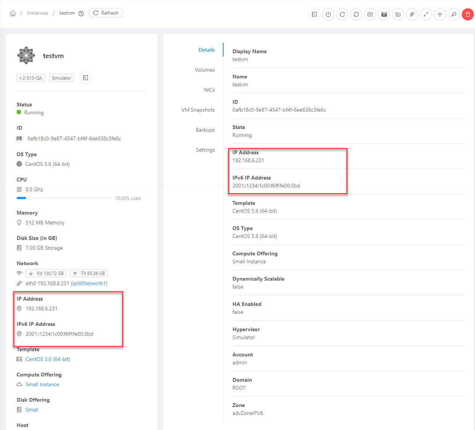This screenshot has width=475, height=430.
Task: Click the TX 65.36 GB badge
Action: (x=89, y=273)
